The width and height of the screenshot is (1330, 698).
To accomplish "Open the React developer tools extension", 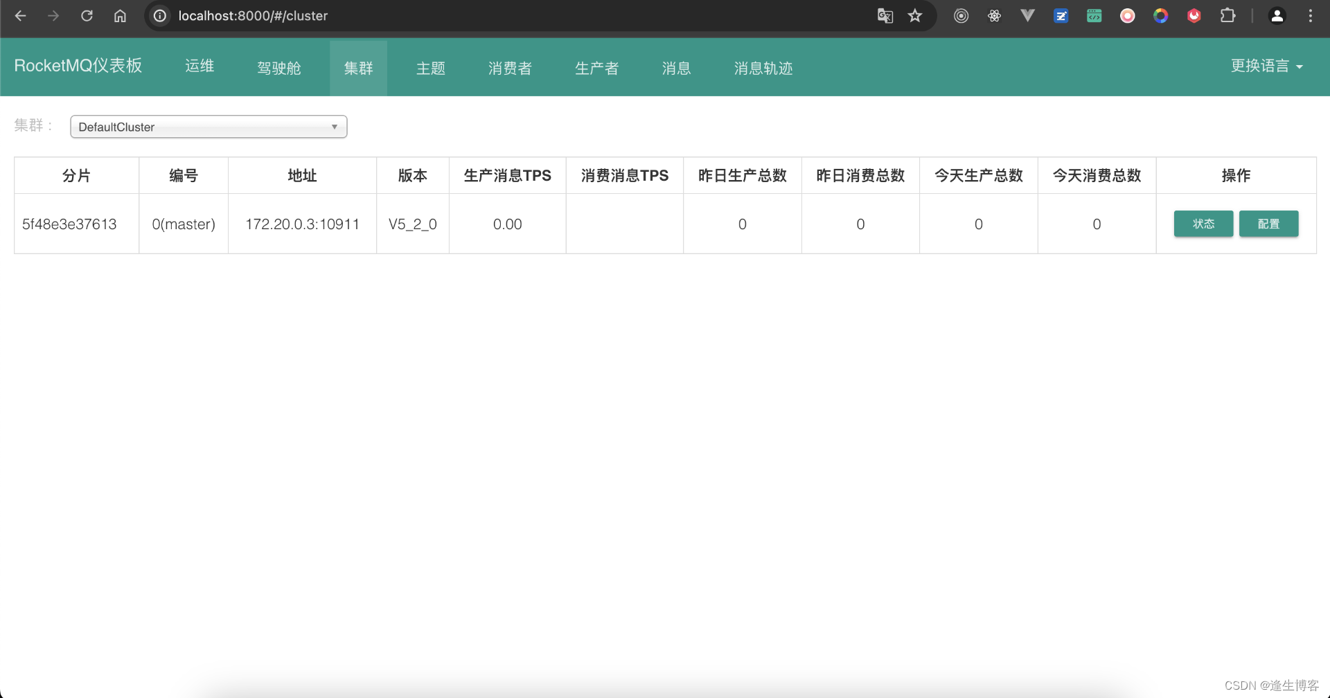I will tap(994, 15).
